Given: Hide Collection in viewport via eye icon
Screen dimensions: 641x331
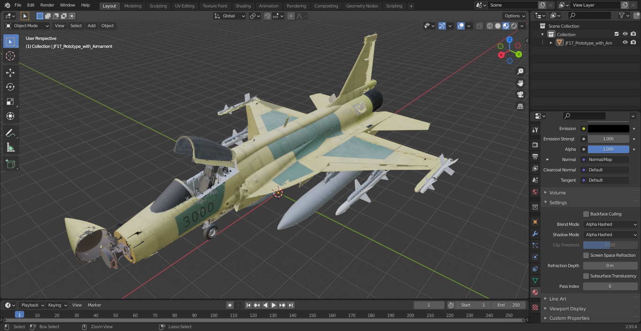Looking at the screenshot, I should (625, 34).
